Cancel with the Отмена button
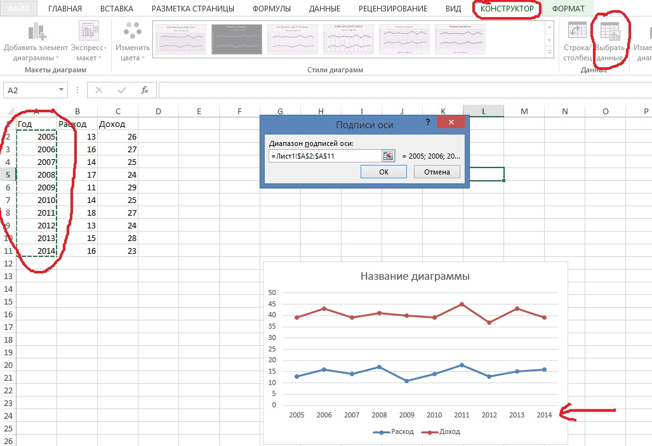 (437, 172)
